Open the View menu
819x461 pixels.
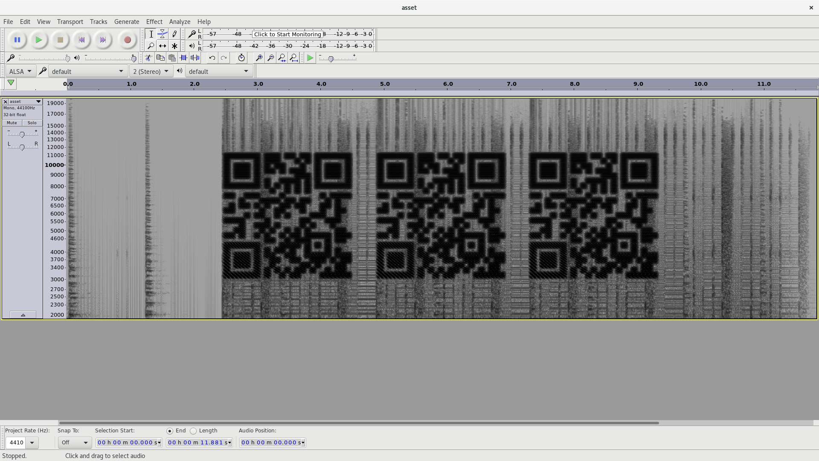click(x=44, y=22)
